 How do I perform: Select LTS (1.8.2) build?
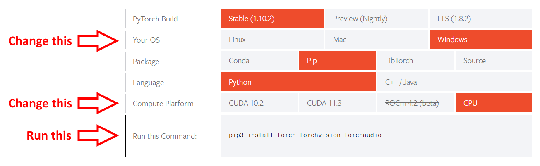[x=480, y=19]
